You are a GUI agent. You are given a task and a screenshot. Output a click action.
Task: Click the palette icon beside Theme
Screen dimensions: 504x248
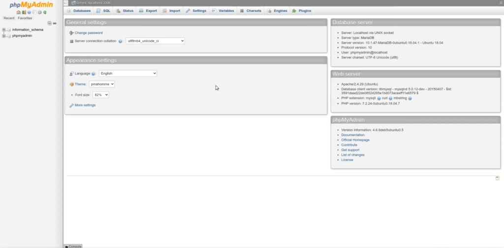point(72,84)
